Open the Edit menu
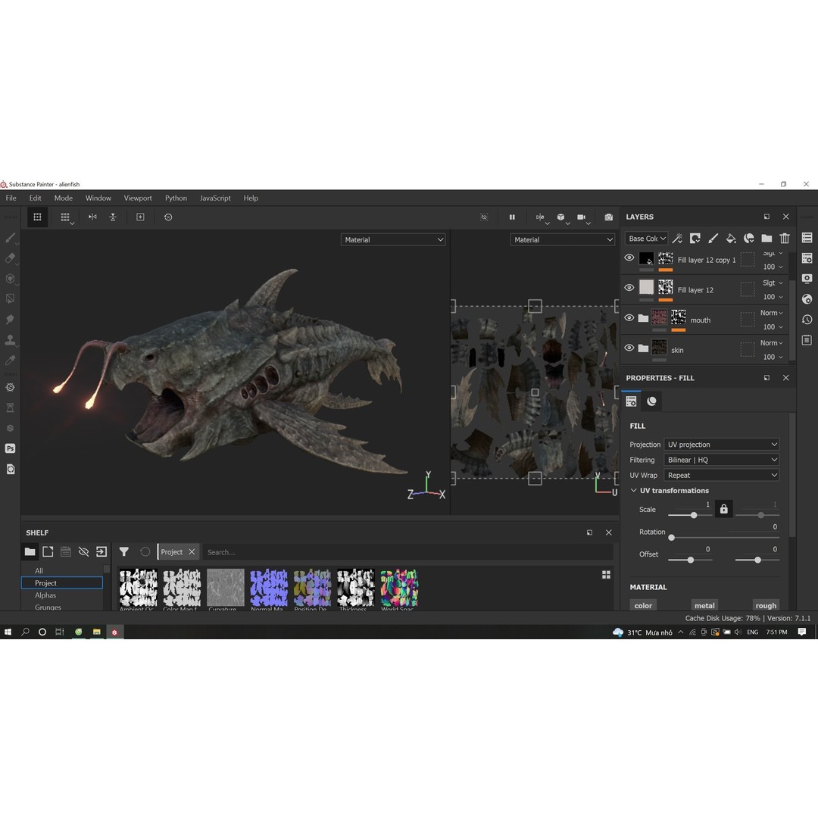This screenshot has width=818, height=818. tap(35, 198)
